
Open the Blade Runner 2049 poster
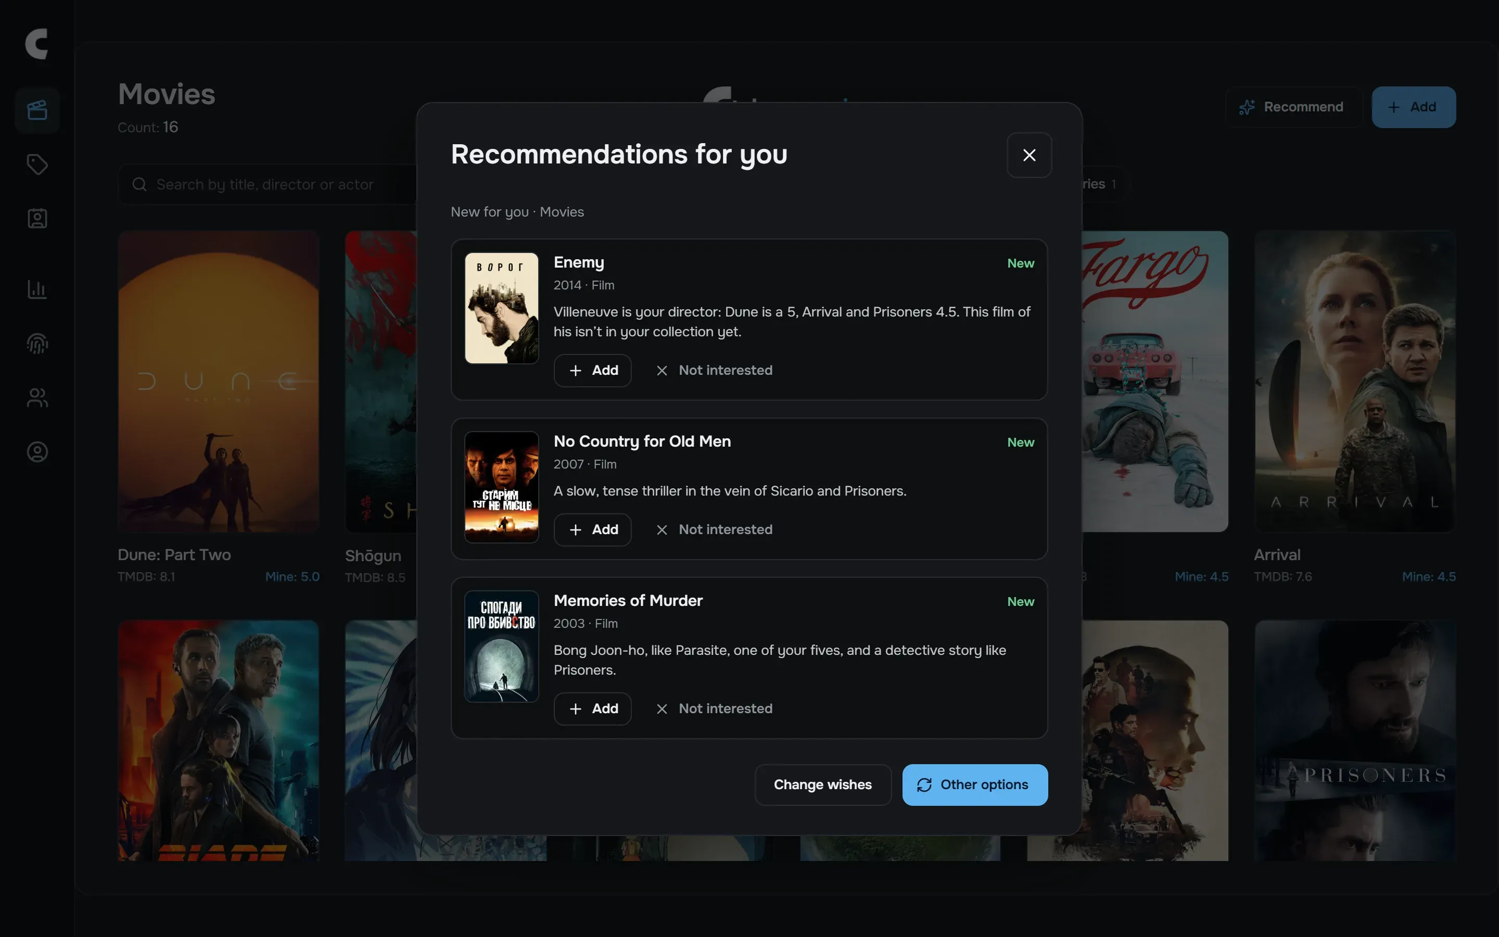pos(219,740)
